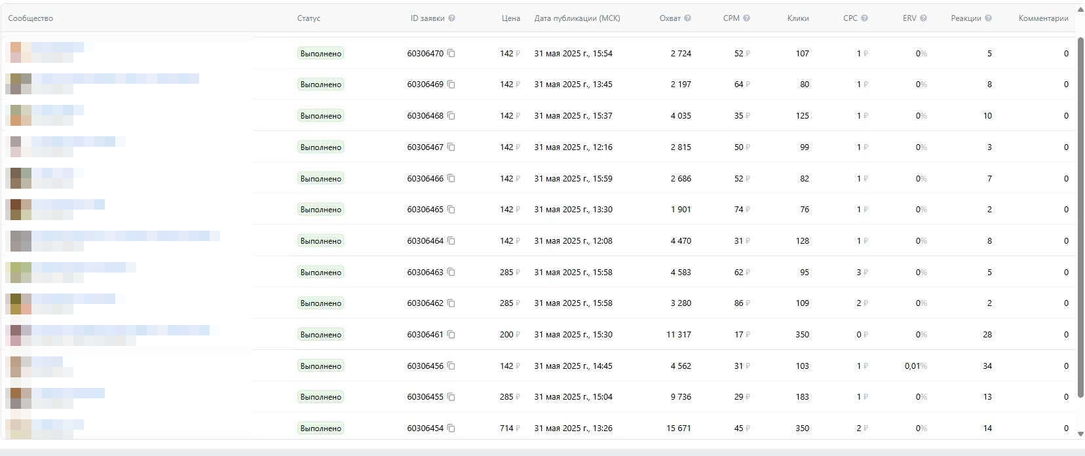The image size is (1085, 456).
Task: Click the Цена column header
Action: coord(510,18)
